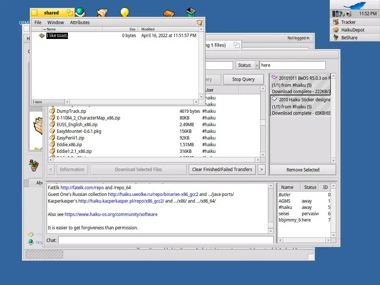The width and height of the screenshot is (380, 285).
Task: Click the package icon beside EasyMounter-0.6.1.pkg
Action: tap(52, 131)
